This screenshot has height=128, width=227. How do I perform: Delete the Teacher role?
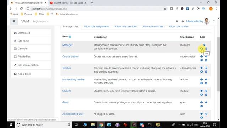click(206, 71)
